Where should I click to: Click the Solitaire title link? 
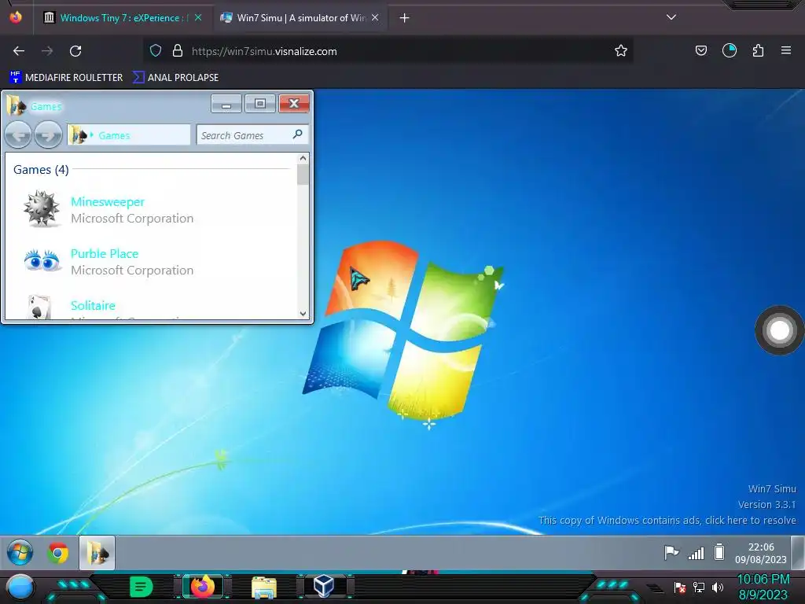[x=93, y=306]
